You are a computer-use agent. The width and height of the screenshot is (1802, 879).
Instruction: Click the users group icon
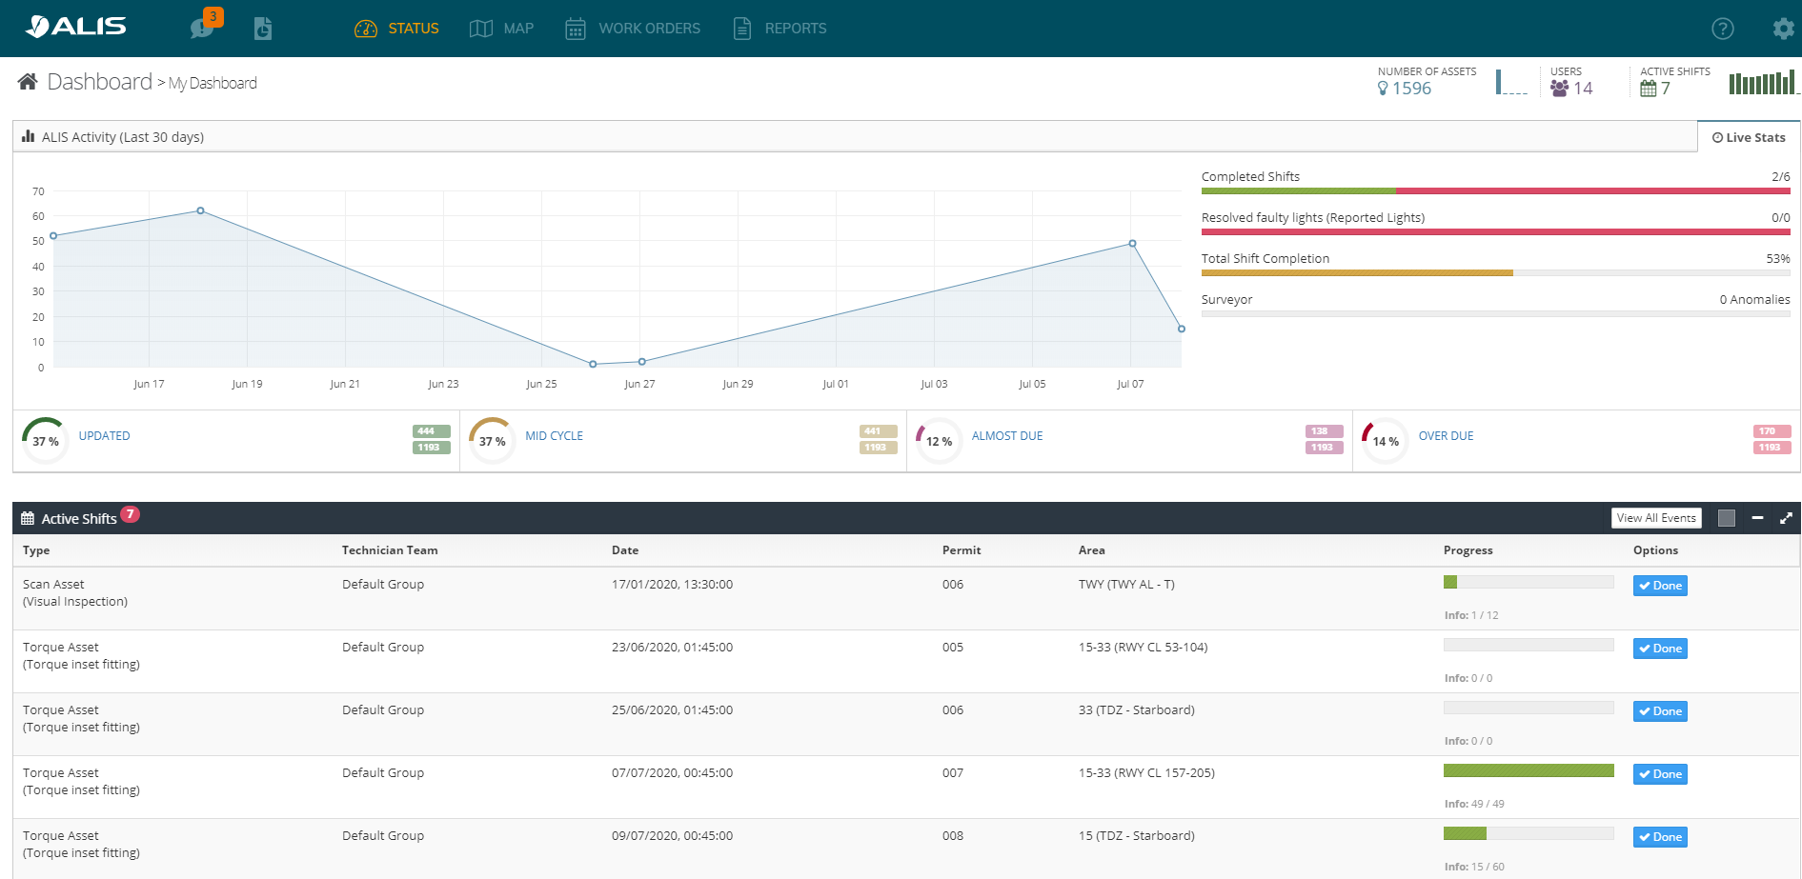tap(1559, 89)
